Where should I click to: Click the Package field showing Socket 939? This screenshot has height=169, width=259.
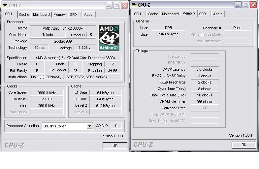(x=63, y=41)
